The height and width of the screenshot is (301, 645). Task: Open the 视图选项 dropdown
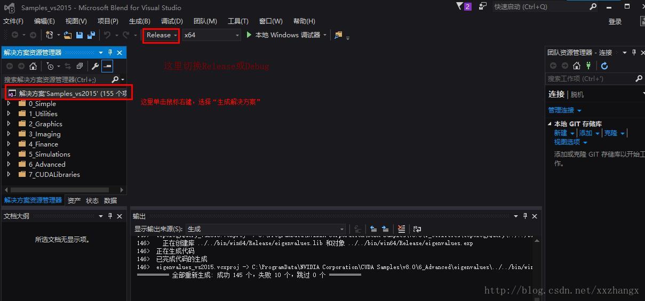pos(570,142)
